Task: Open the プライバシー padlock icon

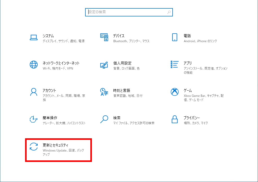Action: (175, 119)
